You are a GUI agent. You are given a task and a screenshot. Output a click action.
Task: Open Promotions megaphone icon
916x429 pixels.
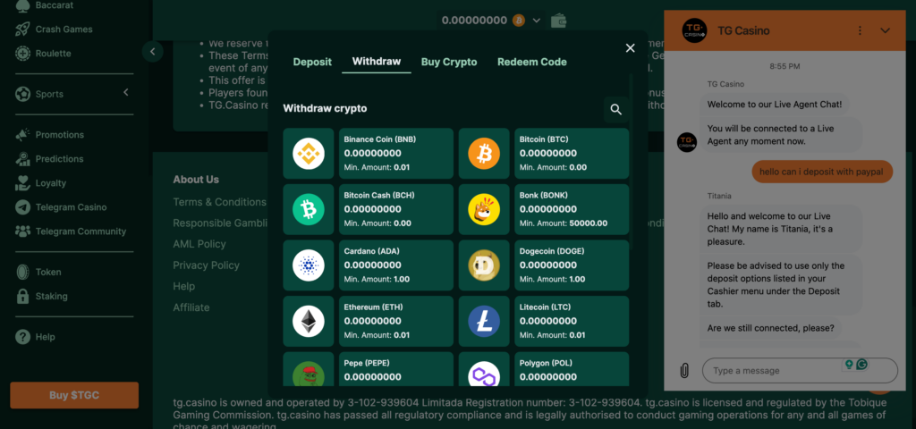[22, 135]
